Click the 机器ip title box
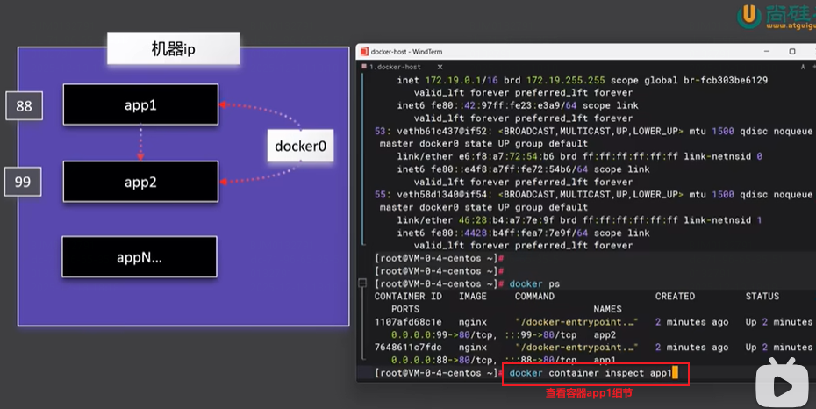Viewport: 816px width, 409px height. pyautogui.click(x=174, y=49)
